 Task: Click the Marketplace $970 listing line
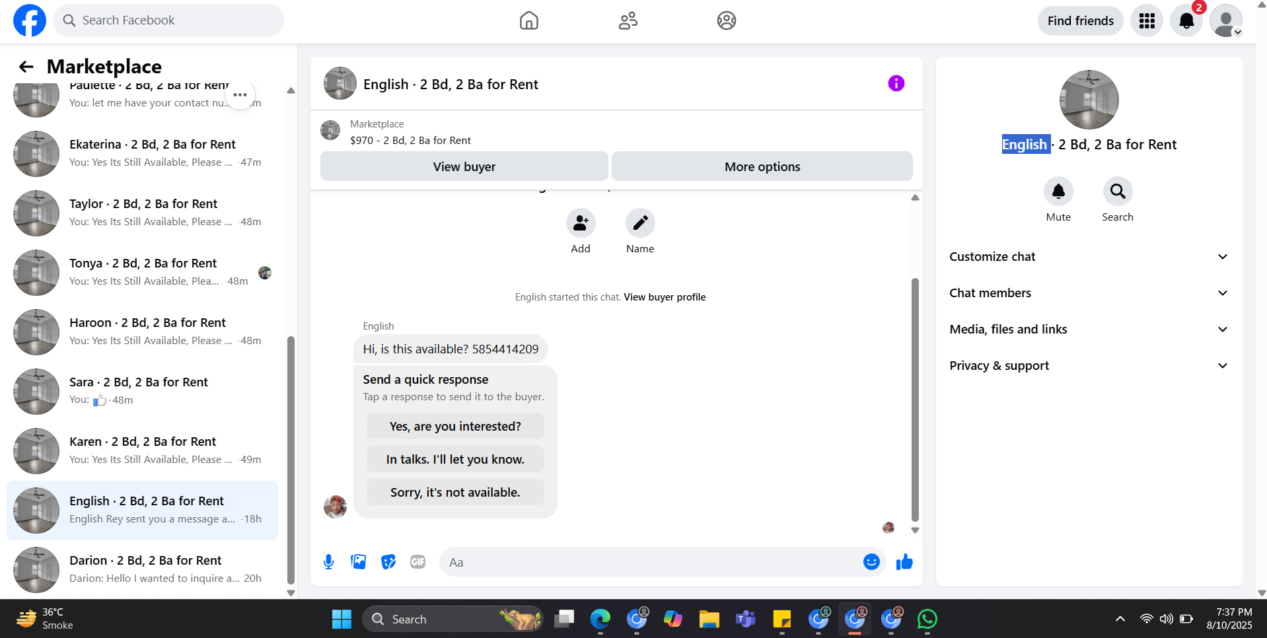(x=410, y=141)
